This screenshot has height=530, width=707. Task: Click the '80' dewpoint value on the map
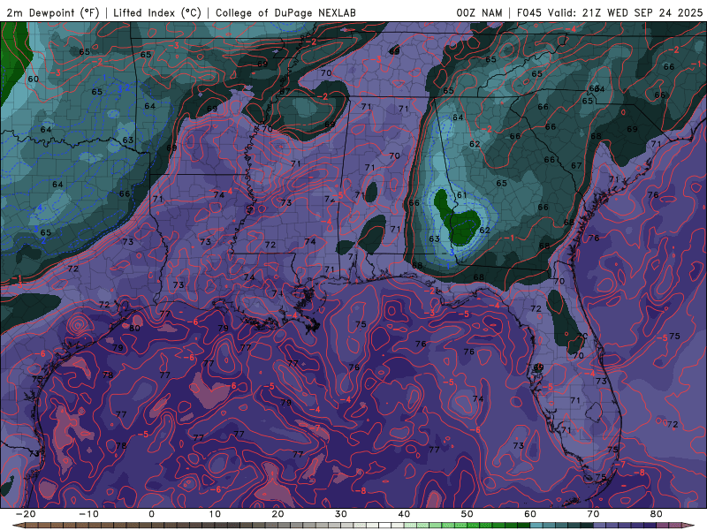[x=134, y=328]
